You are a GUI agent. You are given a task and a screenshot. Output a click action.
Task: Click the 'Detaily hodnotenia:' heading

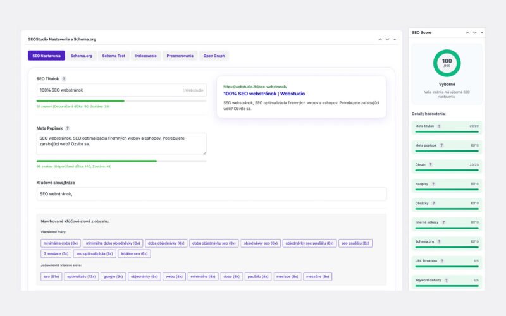429,114
